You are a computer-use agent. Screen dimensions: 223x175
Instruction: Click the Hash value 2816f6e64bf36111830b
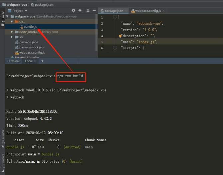coord(38,111)
